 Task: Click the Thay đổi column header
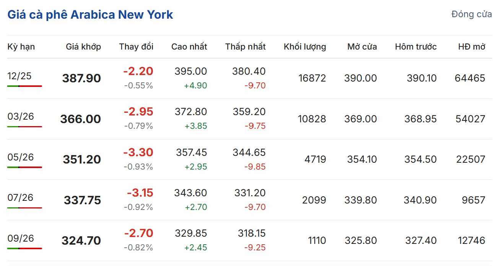coord(136,47)
